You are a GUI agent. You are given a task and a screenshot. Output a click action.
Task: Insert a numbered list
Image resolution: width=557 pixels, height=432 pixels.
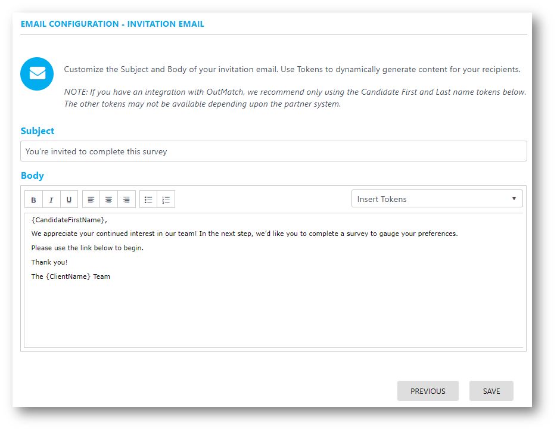click(x=166, y=200)
